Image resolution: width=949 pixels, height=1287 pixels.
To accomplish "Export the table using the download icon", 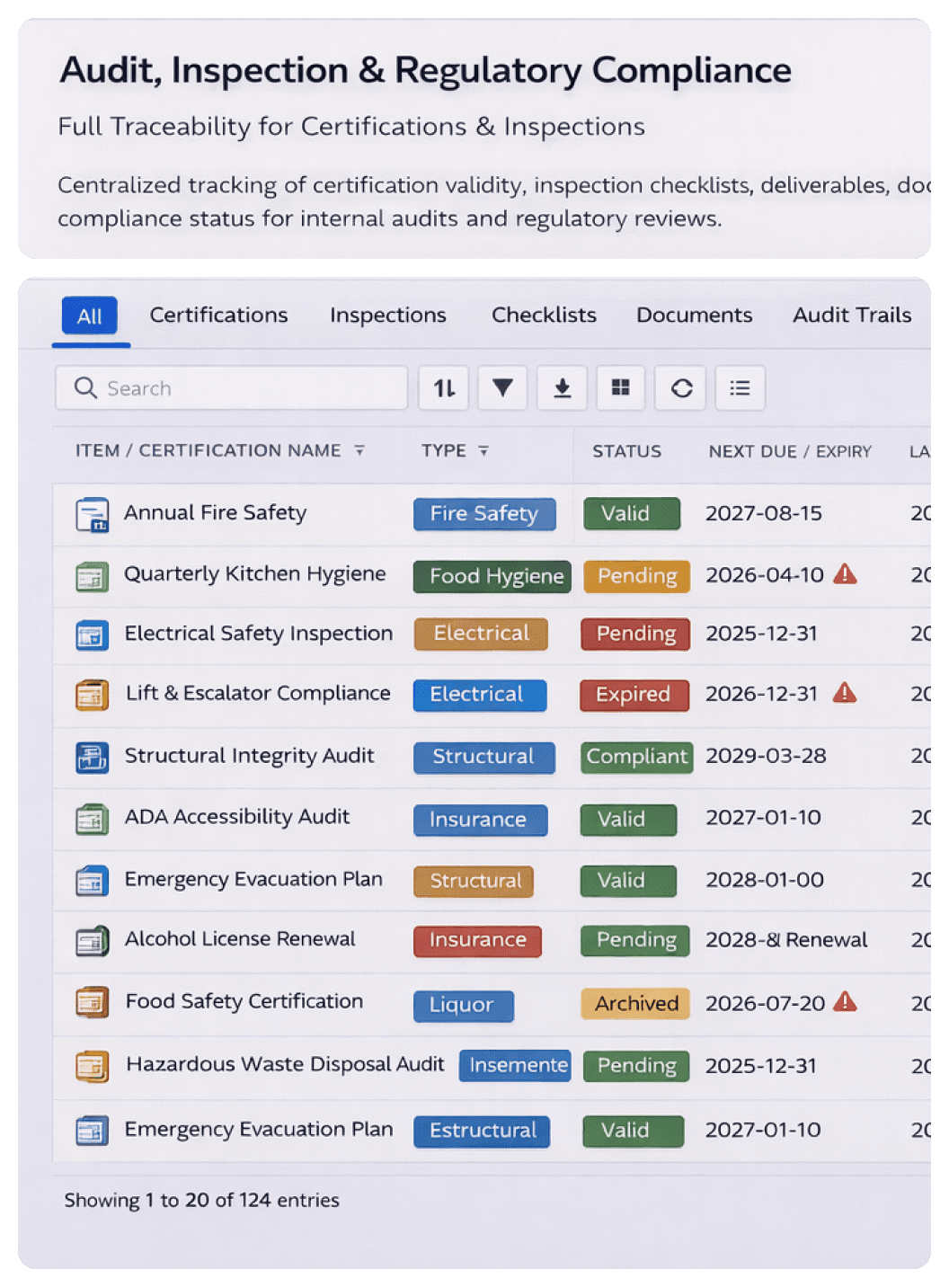I will coord(562,388).
